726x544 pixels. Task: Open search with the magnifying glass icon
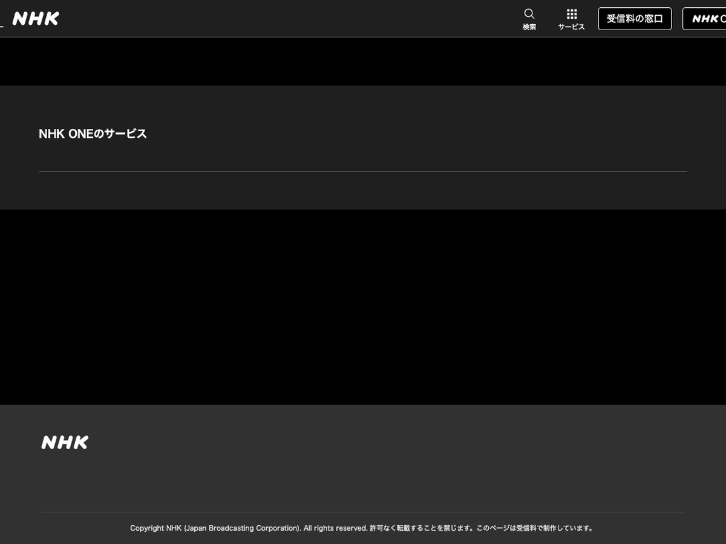(x=529, y=14)
